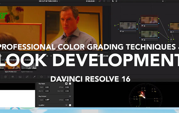
Task: Open the Color Wheels palette
Action: [5, 77]
